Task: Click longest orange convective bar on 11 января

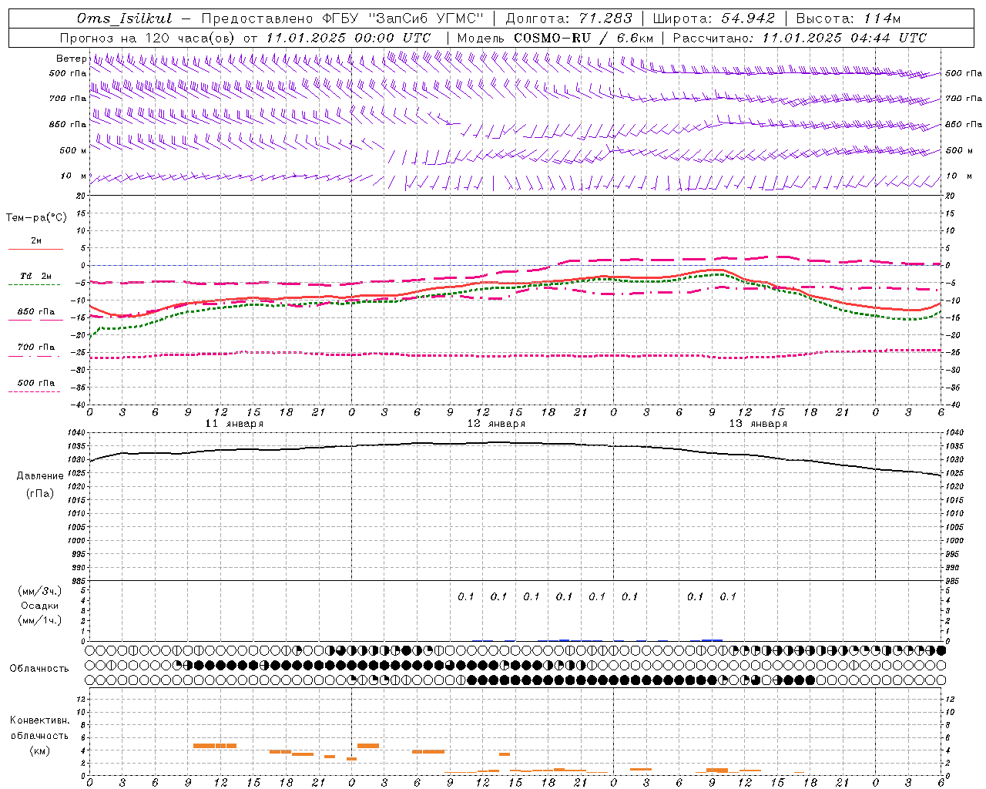Action: pyautogui.click(x=215, y=746)
